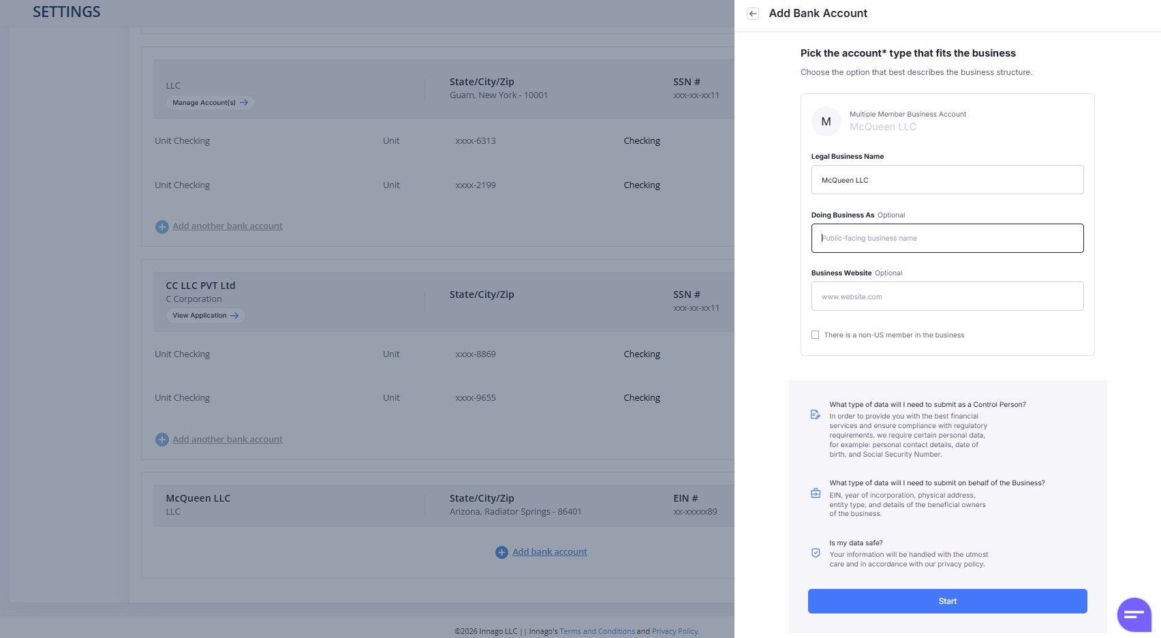
Task: Select account number xxxx-8869
Action: pos(476,354)
